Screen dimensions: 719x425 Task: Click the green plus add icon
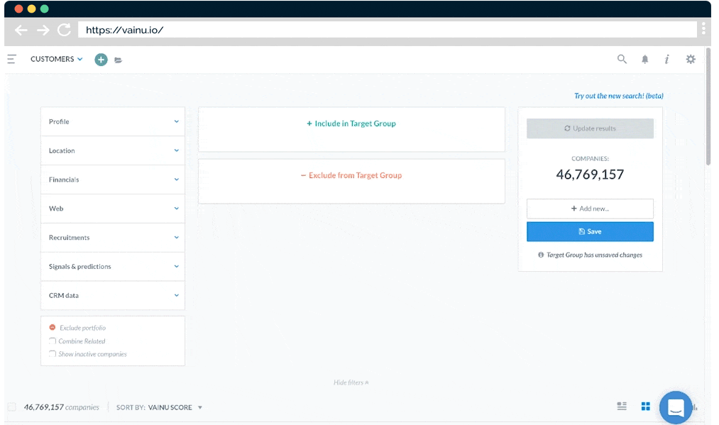[x=101, y=60]
